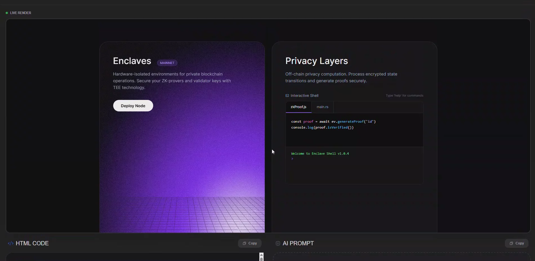This screenshot has height=261, width=535.
Task: Click the Deploy Node button
Action: pos(133,106)
